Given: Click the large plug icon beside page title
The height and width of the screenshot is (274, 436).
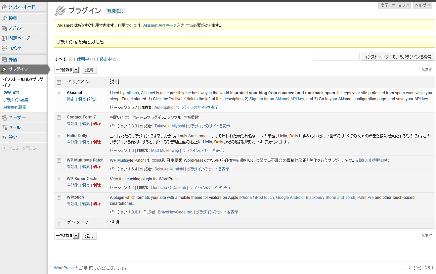Looking at the screenshot, I should tap(60, 11).
